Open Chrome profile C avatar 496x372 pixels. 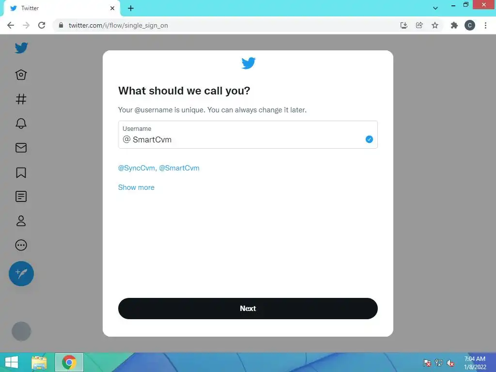[470, 25]
